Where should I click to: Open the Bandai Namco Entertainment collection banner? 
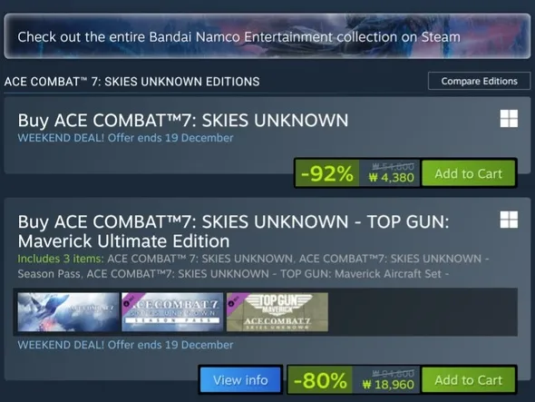[267, 36]
